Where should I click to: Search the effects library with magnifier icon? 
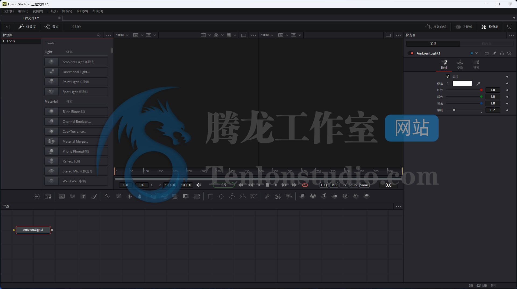click(x=98, y=35)
